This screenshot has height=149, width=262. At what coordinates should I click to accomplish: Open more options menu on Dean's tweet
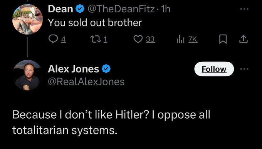click(x=244, y=9)
